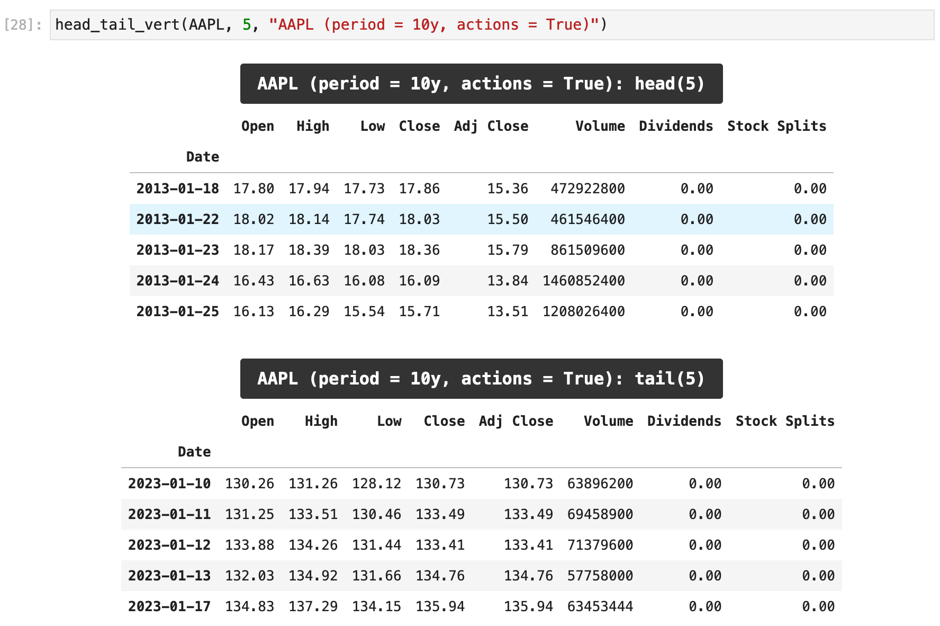This screenshot has width=940, height=626.
Task: Click Close column header in head table
Action: [x=419, y=126]
